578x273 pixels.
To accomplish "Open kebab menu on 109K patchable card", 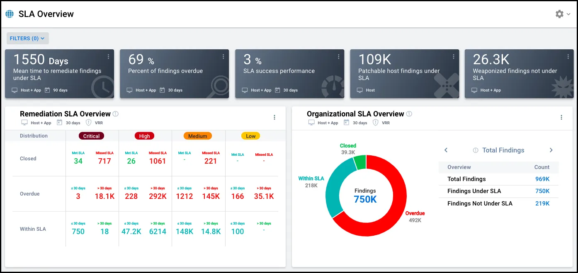I will click(453, 57).
